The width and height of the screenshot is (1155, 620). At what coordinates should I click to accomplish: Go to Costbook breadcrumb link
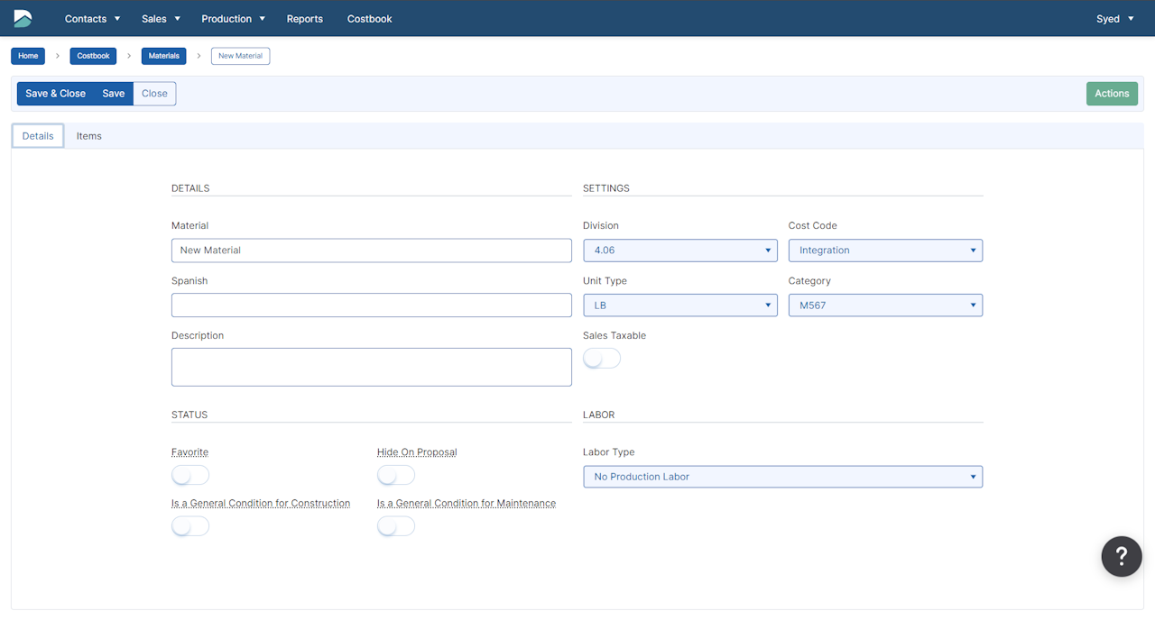coord(93,56)
